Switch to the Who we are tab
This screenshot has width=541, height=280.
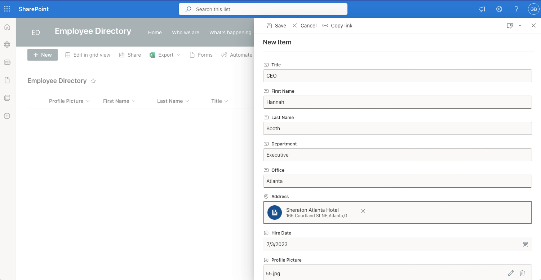click(x=186, y=32)
